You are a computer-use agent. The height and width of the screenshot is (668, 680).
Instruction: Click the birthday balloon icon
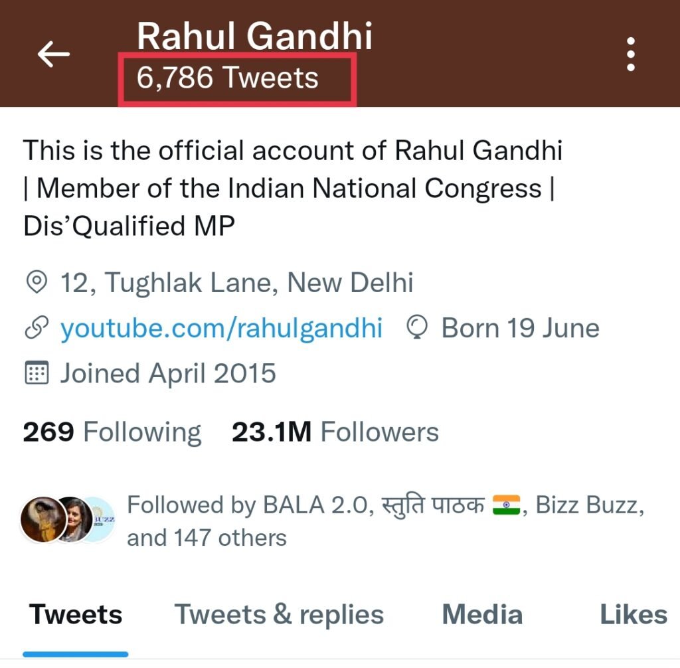point(417,327)
